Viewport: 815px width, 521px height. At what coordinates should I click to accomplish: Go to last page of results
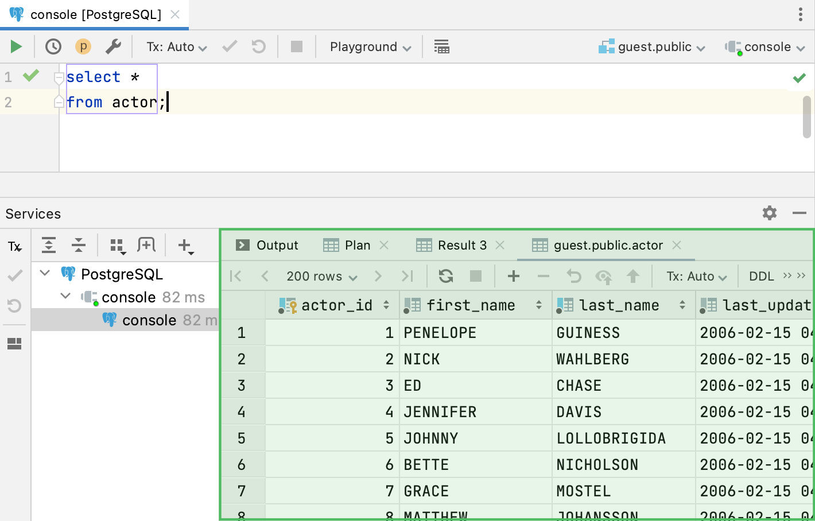[407, 276]
